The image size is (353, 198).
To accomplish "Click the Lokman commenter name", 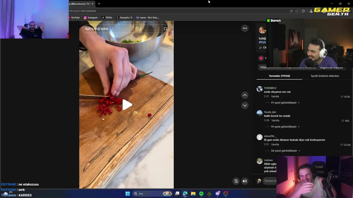I will click(268, 160).
